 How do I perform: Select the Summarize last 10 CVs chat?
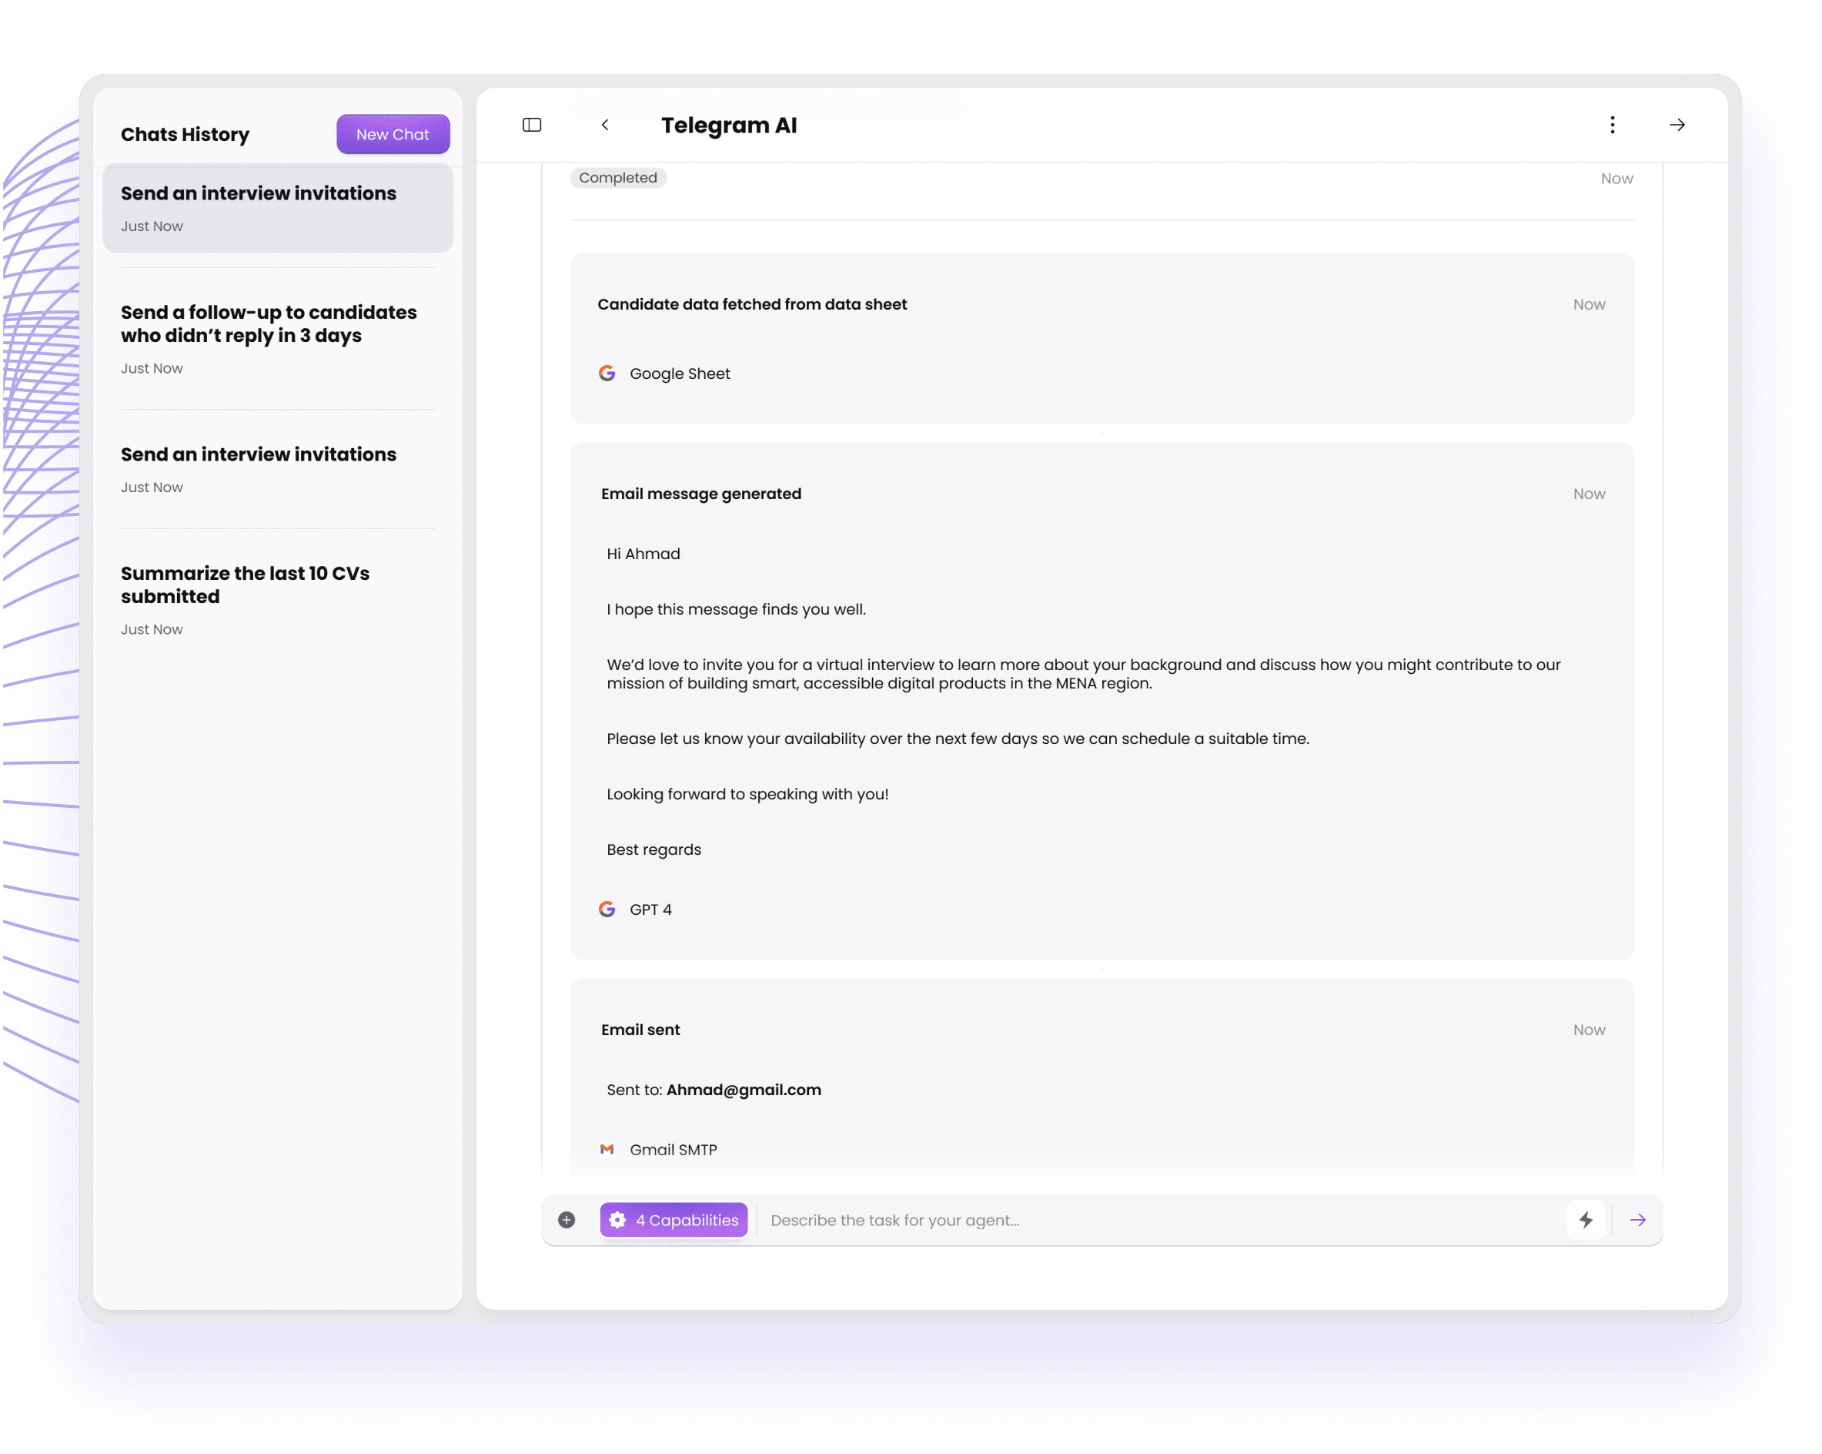click(x=245, y=584)
